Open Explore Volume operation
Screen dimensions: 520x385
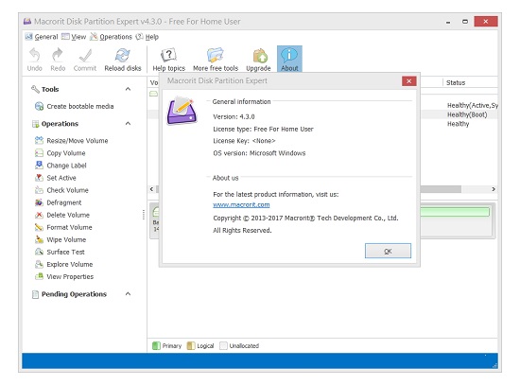[x=63, y=265]
